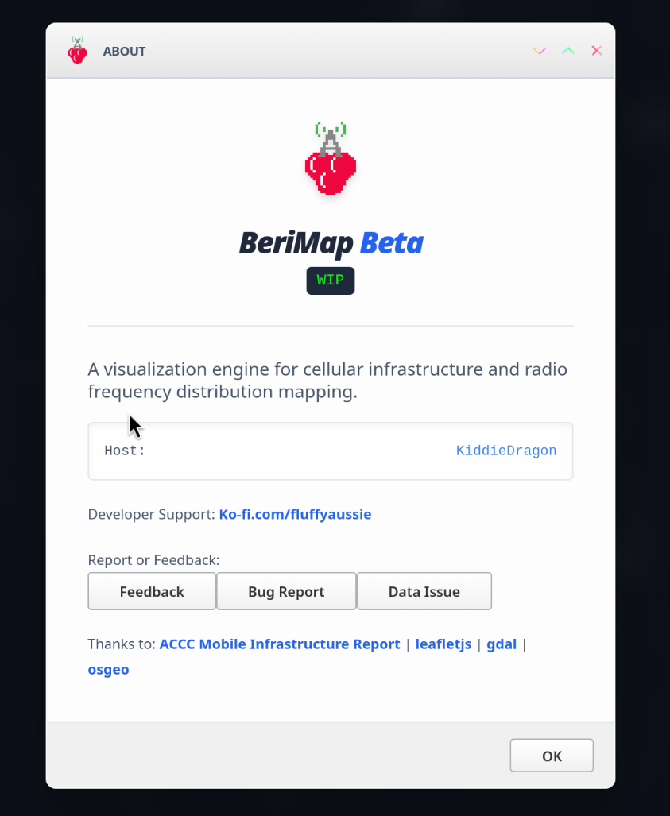Screen dimensions: 670x816
Task: Click the small strawberry icon in title bar
Action: point(77,51)
